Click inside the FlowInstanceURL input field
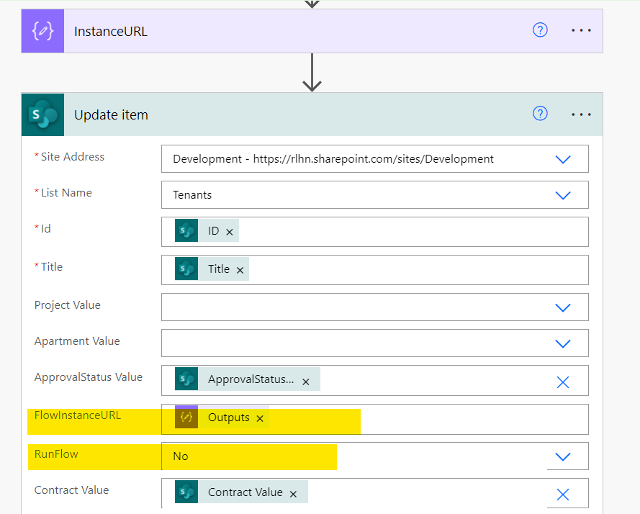640x514 pixels. pos(432,418)
